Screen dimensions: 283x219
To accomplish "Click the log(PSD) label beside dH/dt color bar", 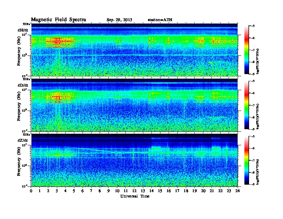I will tap(258, 61).
